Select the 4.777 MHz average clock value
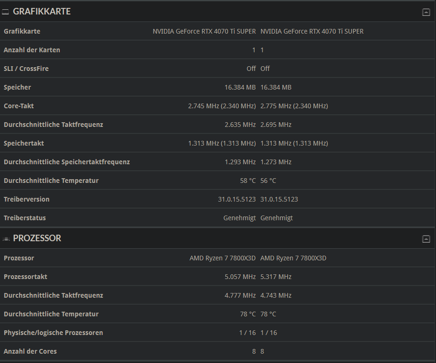 (240, 295)
